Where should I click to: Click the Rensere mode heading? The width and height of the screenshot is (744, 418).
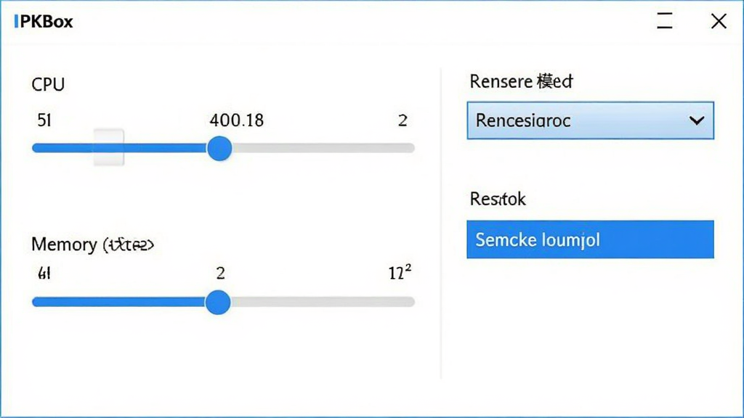[x=521, y=81]
